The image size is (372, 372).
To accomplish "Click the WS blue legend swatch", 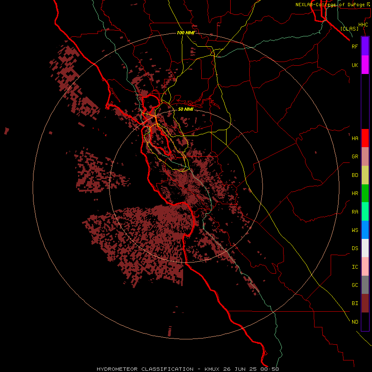I will coord(365,230).
